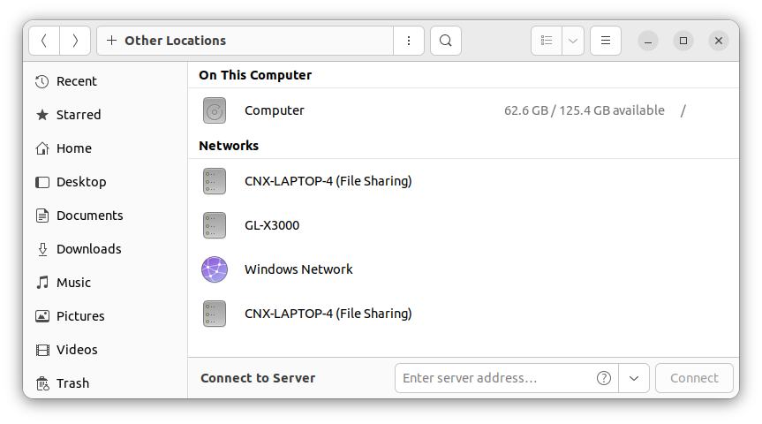Focus the Enter server address field
The image size is (762, 424).
(x=496, y=378)
